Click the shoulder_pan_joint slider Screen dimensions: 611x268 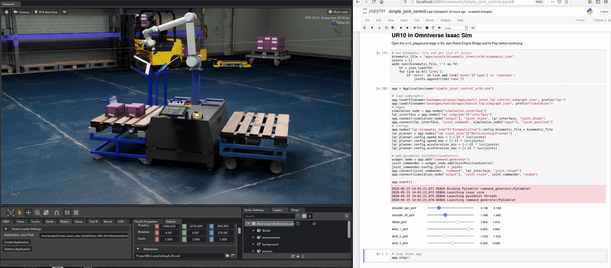coord(450,208)
